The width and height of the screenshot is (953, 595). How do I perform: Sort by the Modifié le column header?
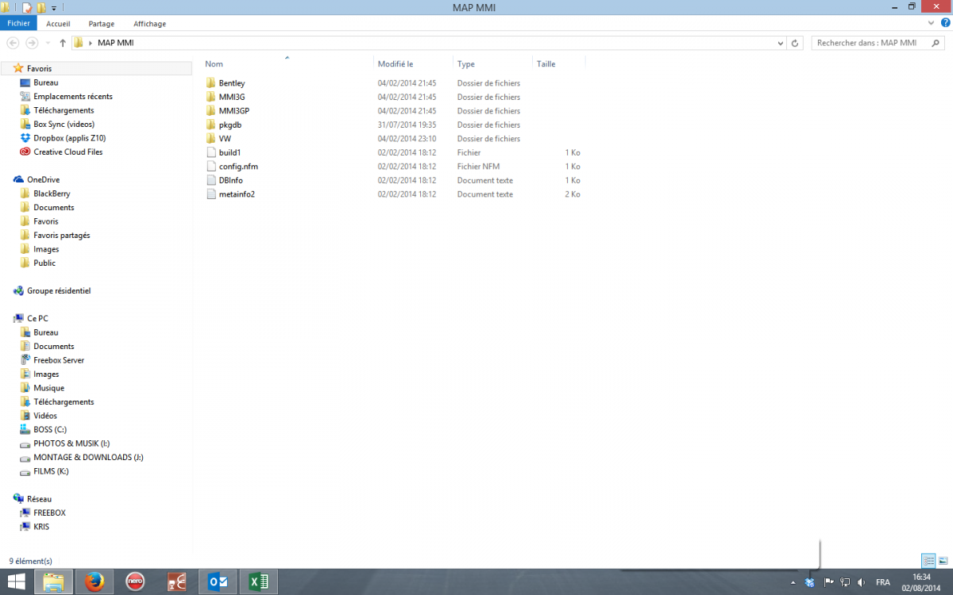click(x=395, y=64)
